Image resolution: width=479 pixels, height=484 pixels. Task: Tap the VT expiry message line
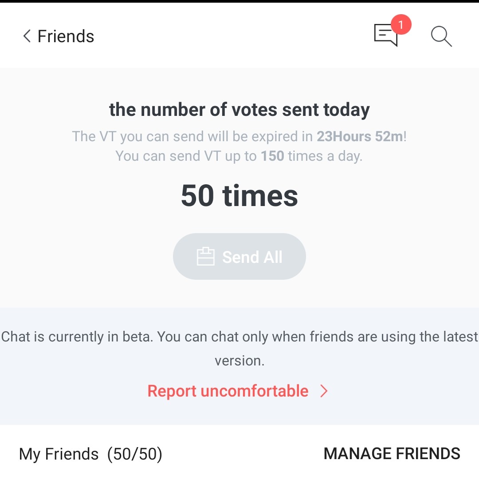tap(239, 136)
